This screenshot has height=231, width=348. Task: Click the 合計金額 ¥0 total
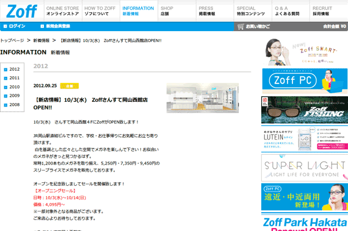[335, 26]
